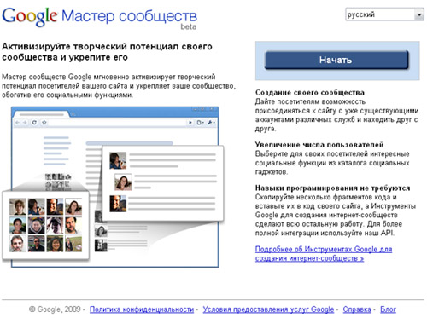Open Политика конфиденциальности link

[142, 309]
